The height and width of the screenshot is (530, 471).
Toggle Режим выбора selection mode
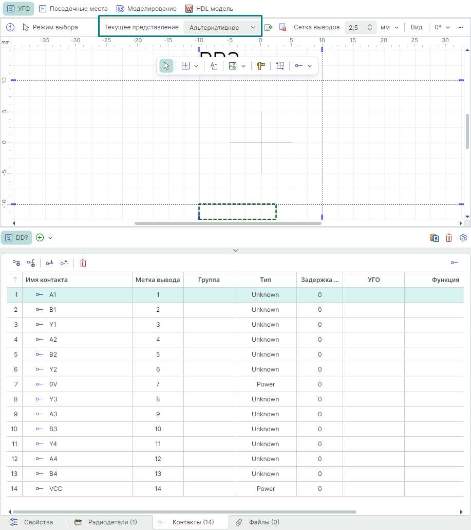[50, 27]
